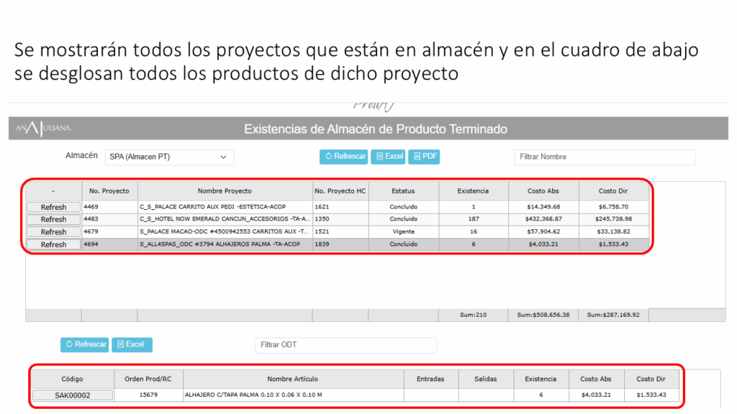Click the Ana Juliana logo
This screenshot has height=414, width=737.
point(45,129)
